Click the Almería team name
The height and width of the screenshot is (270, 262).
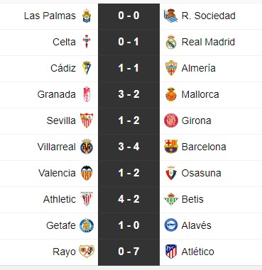coord(198,68)
